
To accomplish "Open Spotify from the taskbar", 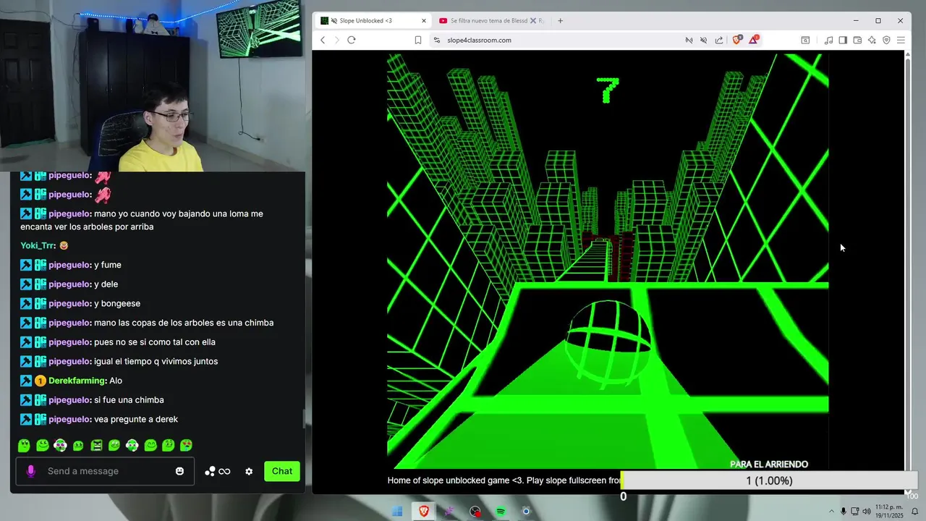I will [x=501, y=512].
